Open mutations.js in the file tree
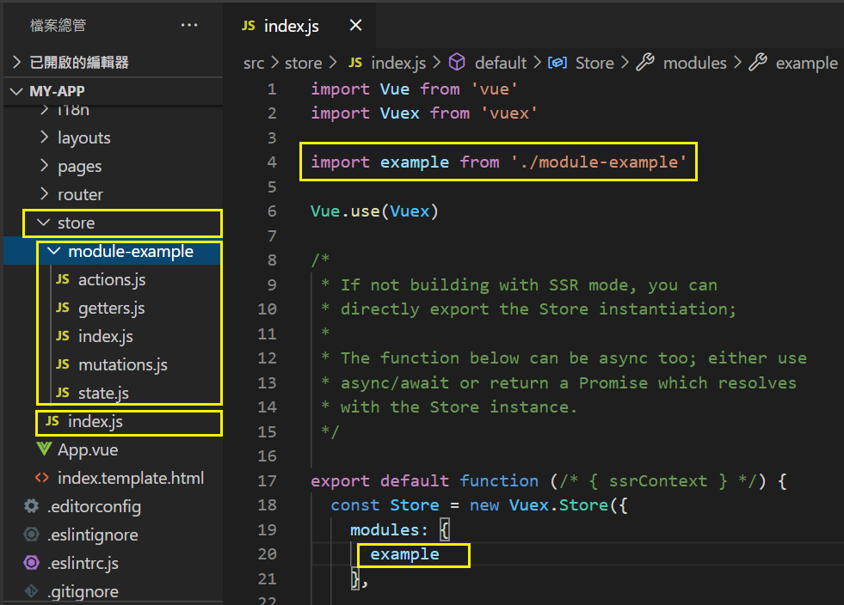 [x=122, y=364]
